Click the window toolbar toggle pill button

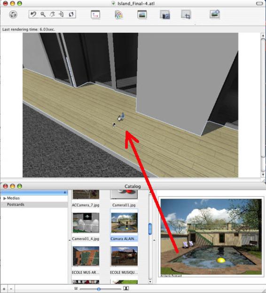259,3
